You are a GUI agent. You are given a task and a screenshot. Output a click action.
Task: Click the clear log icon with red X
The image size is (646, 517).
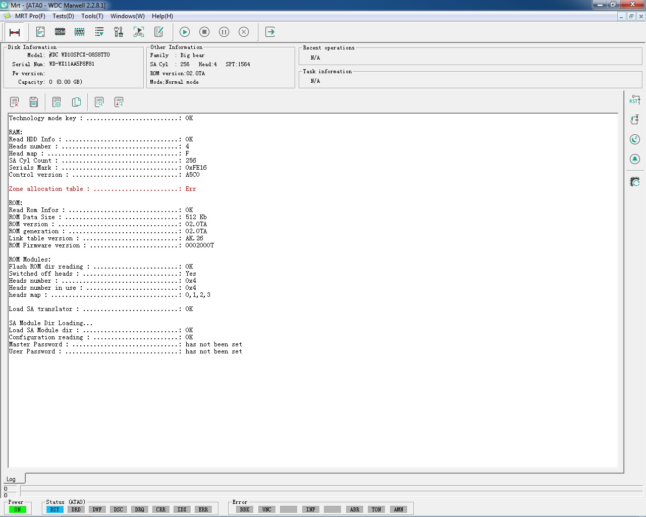pyautogui.click(x=14, y=102)
